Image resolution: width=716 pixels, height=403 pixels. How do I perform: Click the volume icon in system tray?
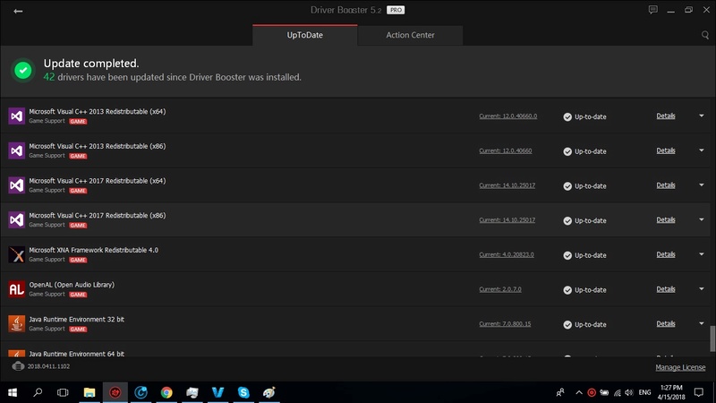[x=629, y=392]
